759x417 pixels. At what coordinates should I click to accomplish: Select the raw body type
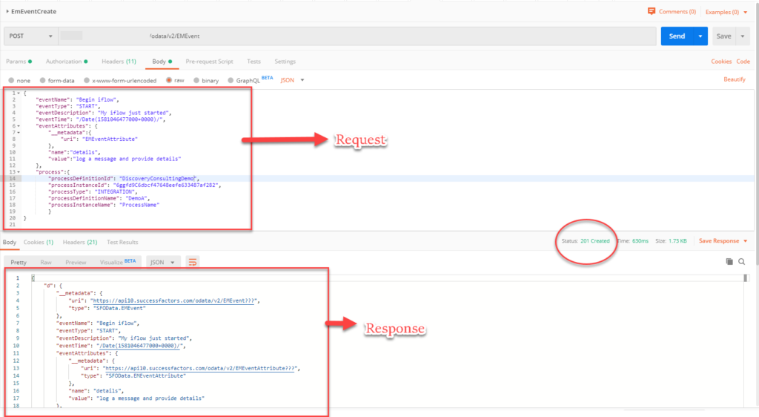coord(169,80)
